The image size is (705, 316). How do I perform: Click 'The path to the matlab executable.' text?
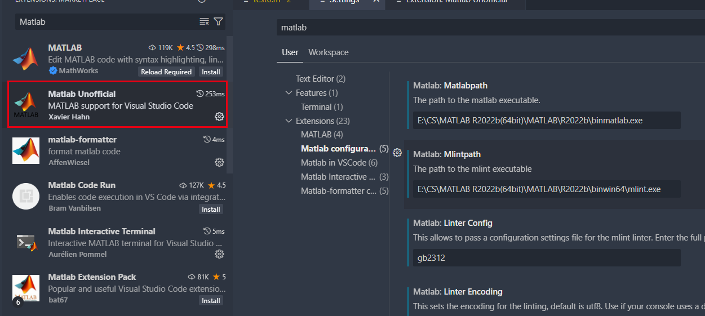pos(477,100)
